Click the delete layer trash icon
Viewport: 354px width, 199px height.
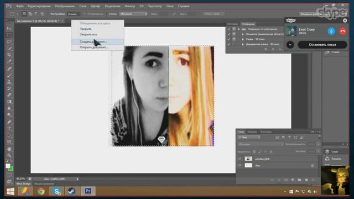coord(313,180)
